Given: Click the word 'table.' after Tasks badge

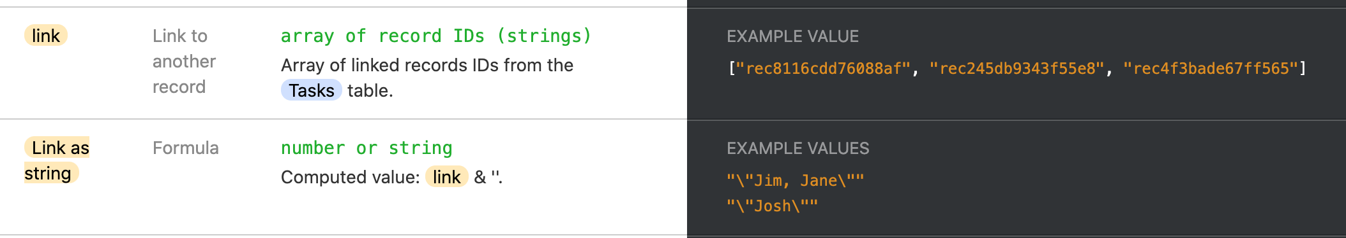Looking at the screenshot, I should pos(370,90).
